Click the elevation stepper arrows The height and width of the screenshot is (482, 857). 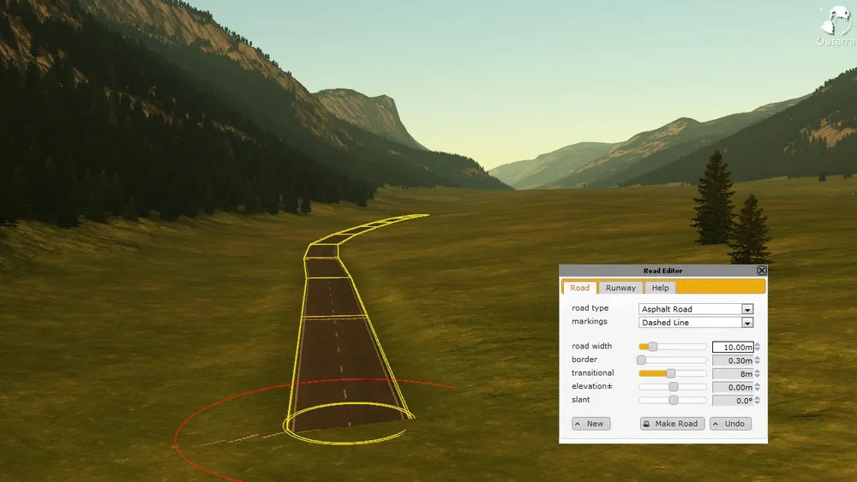coord(758,387)
